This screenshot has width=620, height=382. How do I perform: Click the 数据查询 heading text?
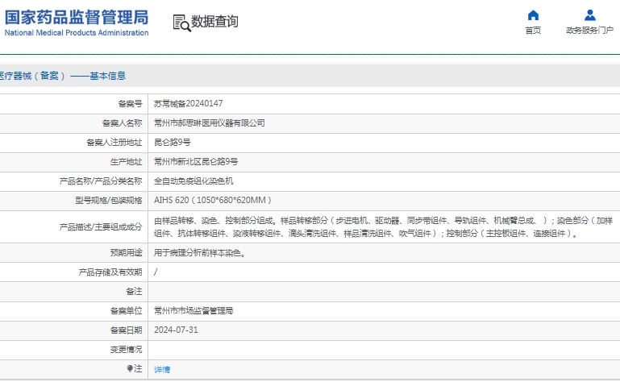(x=214, y=21)
